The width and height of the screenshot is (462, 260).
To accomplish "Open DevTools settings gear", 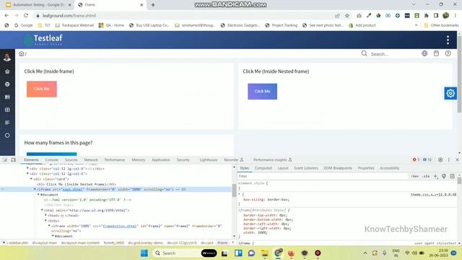I will point(440,160).
